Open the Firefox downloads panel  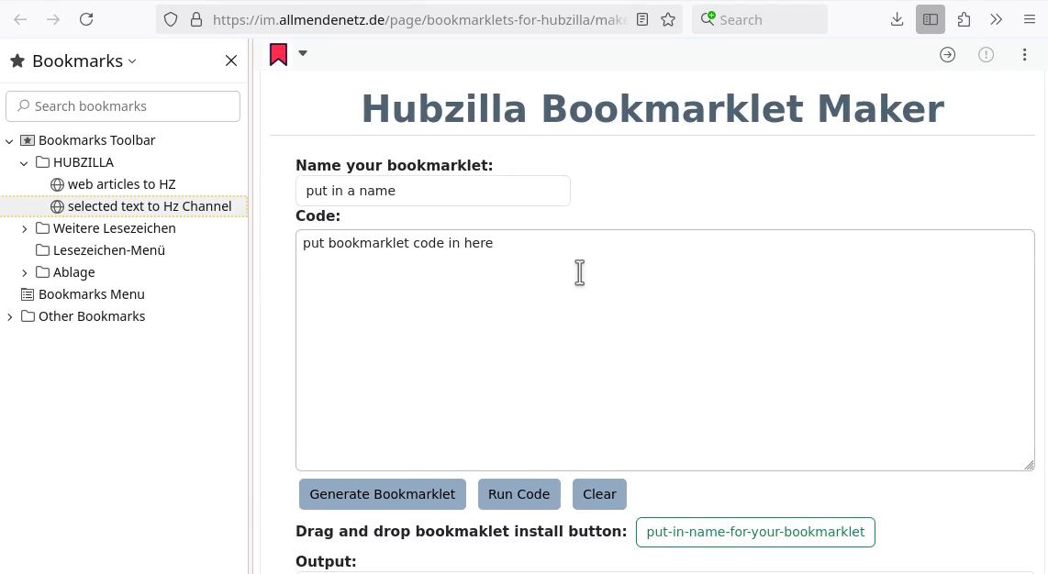897,19
